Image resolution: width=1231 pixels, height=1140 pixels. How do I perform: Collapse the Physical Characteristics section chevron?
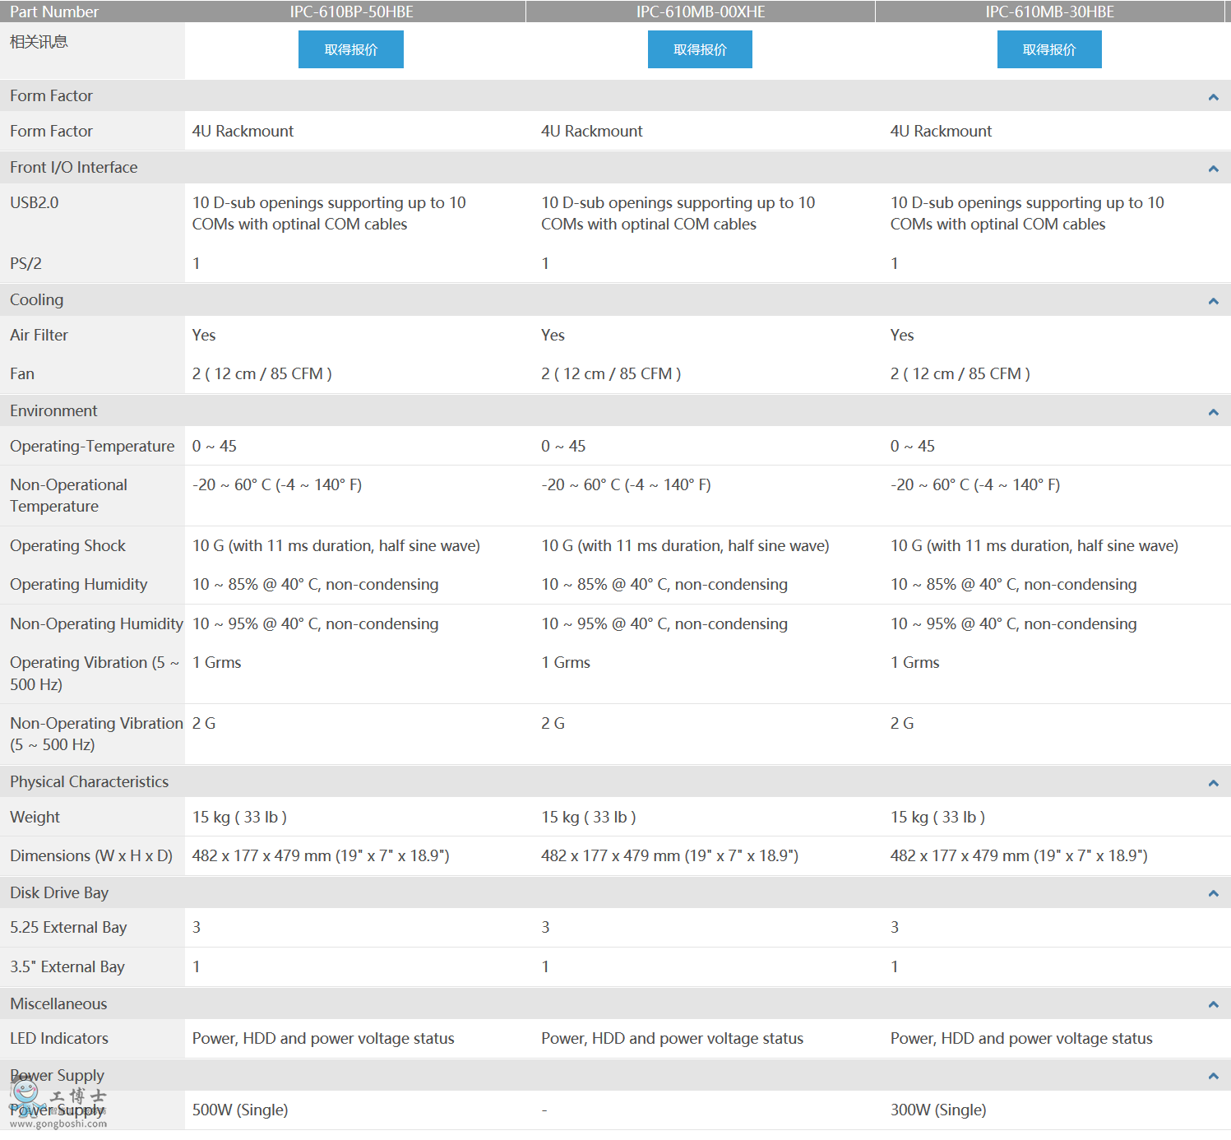click(x=1213, y=783)
